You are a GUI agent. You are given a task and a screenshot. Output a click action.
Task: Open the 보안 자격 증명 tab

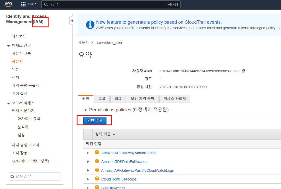(x=143, y=98)
